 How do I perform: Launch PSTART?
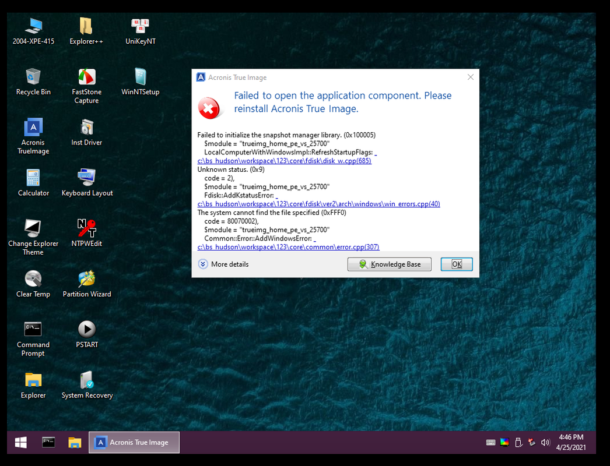[x=87, y=334]
